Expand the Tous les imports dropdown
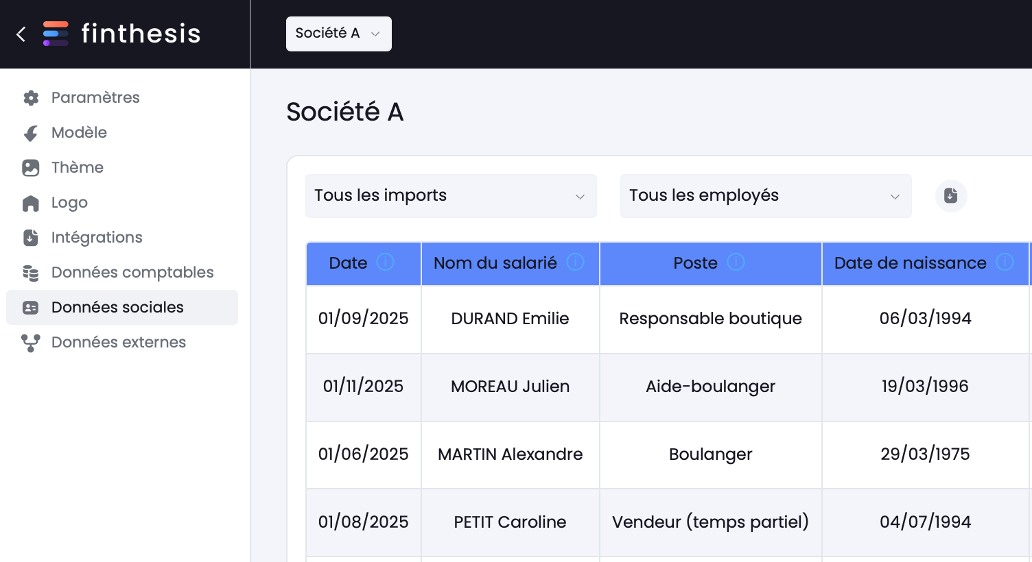1032x562 pixels. tap(451, 196)
